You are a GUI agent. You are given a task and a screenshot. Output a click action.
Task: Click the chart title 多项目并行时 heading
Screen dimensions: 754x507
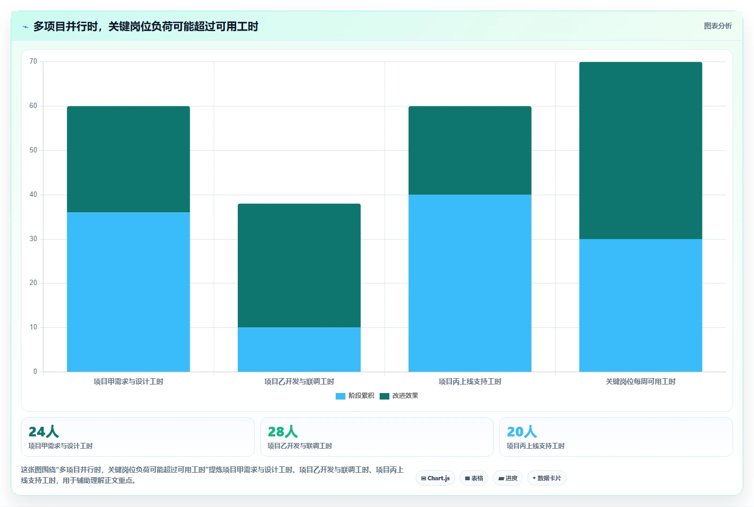(x=146, y=26)
